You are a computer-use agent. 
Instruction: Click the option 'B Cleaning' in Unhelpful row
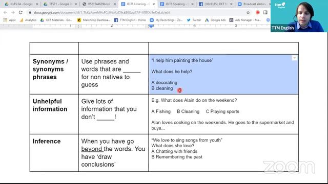point(188,111)
